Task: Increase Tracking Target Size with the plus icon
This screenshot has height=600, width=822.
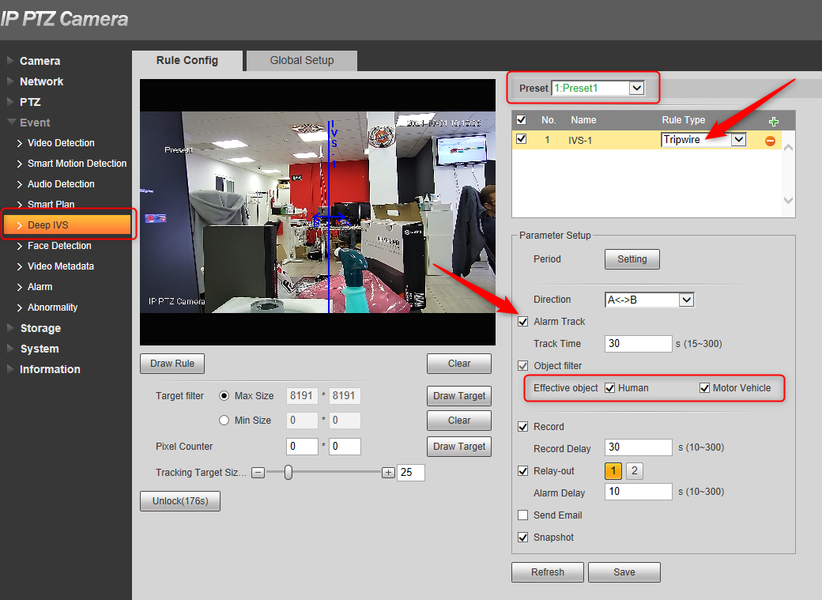Action: pos(386,472)
